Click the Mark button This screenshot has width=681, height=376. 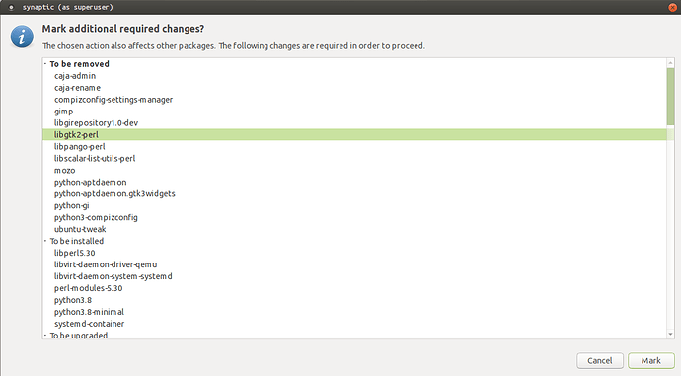click(x=651, y=361)
